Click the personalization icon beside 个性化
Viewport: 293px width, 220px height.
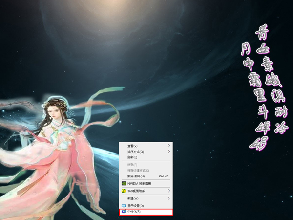click(124, 212)
